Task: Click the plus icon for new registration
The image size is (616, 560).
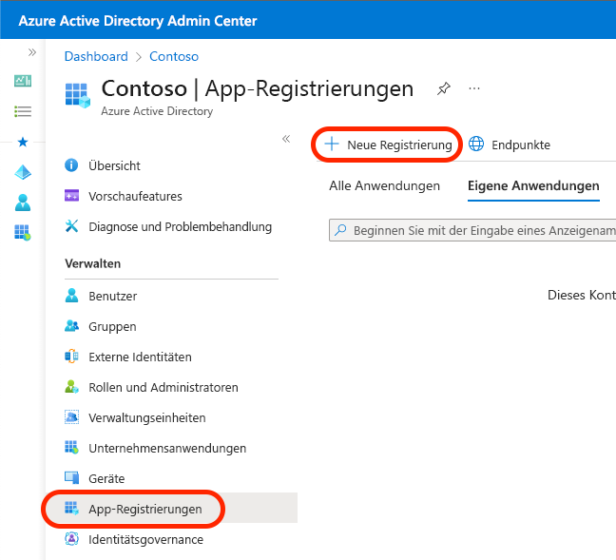Action: (332, 144)
